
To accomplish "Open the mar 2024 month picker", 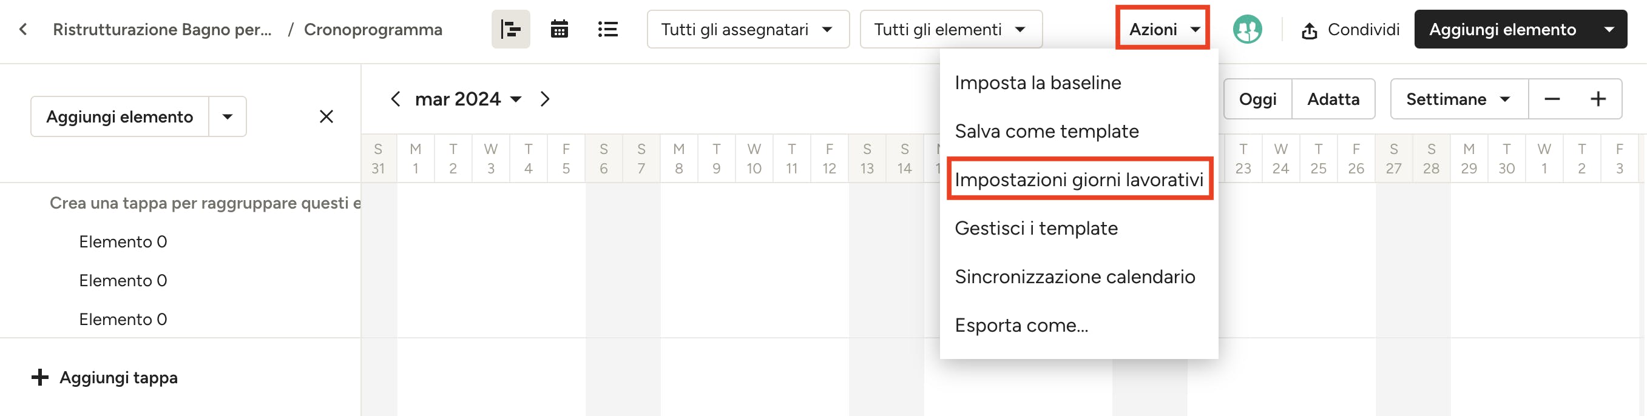I will point(468,99).
